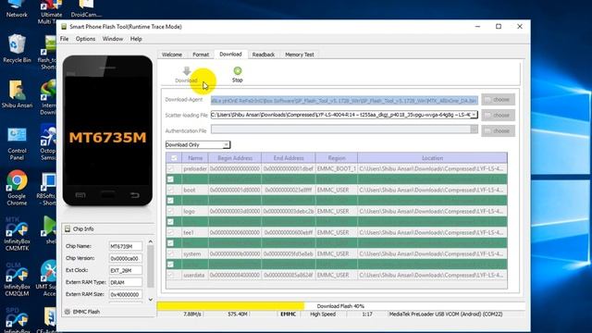Click the Download arrow icon
Image resolution: width=592 pixels, height=333 pixels.
click(187, 71)
